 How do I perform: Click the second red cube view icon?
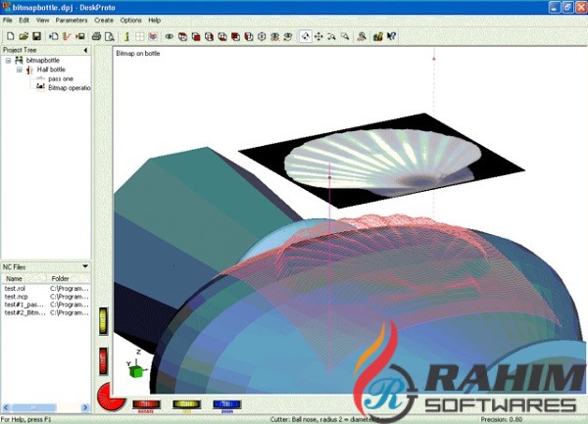coord(196,36)
